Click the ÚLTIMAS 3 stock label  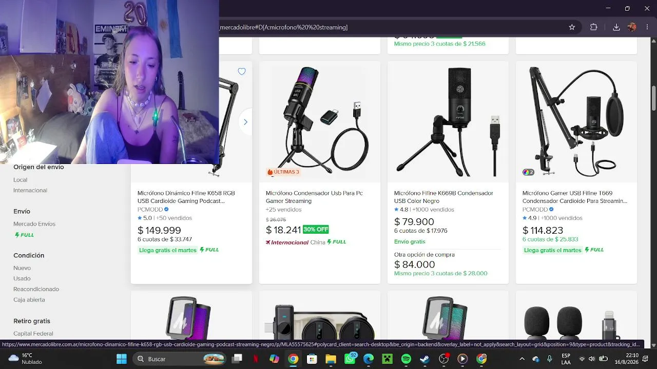click(x=283, y=172)
